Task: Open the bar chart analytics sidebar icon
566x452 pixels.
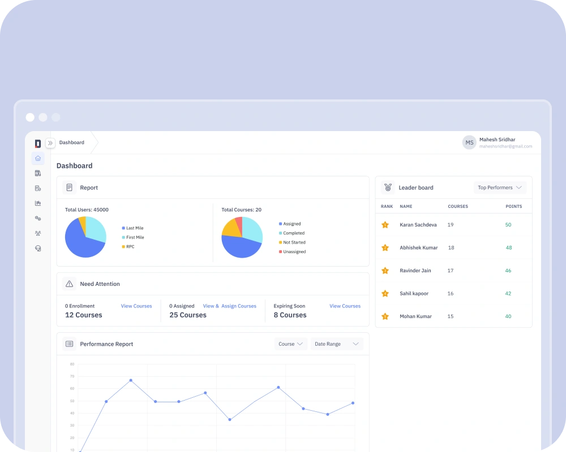Action: point(38,203)
